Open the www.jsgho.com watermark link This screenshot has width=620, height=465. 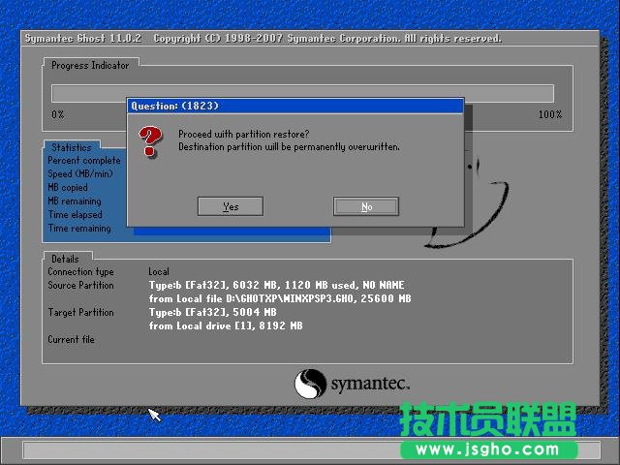(x=490, y=449)
